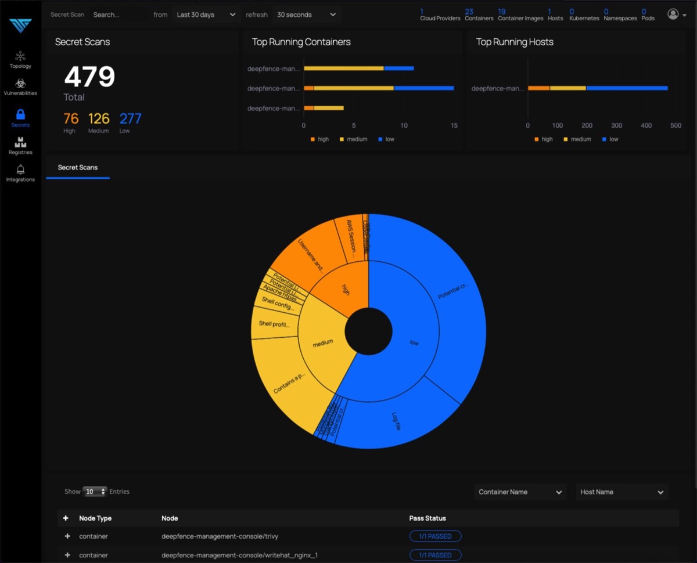Toggle high legend swatch in Top Running Containers
697x563 pixels.
(312, 139)
